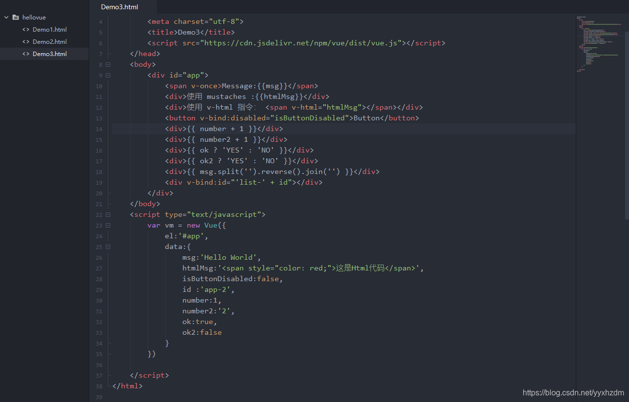Click gutter line number 14
This screenshot has width=629, height=402.
(x=99, y=129)
